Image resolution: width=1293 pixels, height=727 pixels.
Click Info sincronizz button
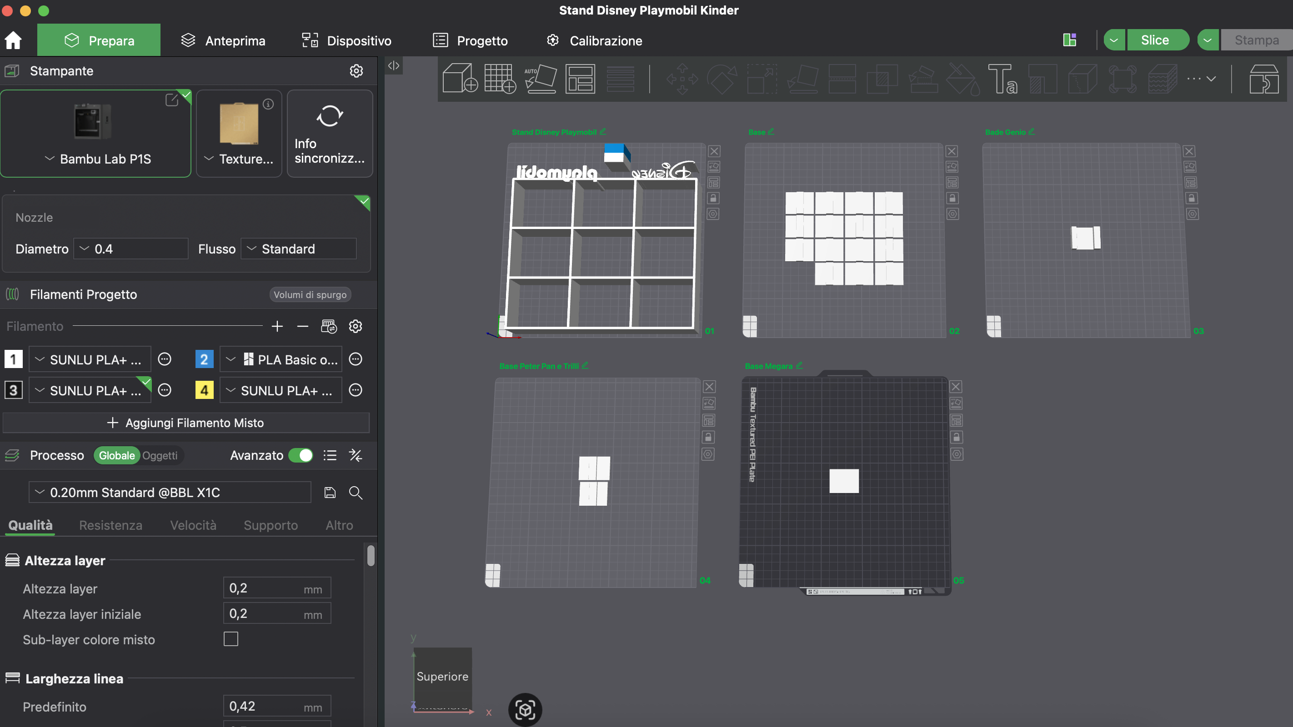330,134
